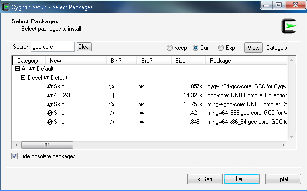Click the vertical scrollbar up arrow
The height and width of the screenshot is (191, 307).
[x=291, y=60]
